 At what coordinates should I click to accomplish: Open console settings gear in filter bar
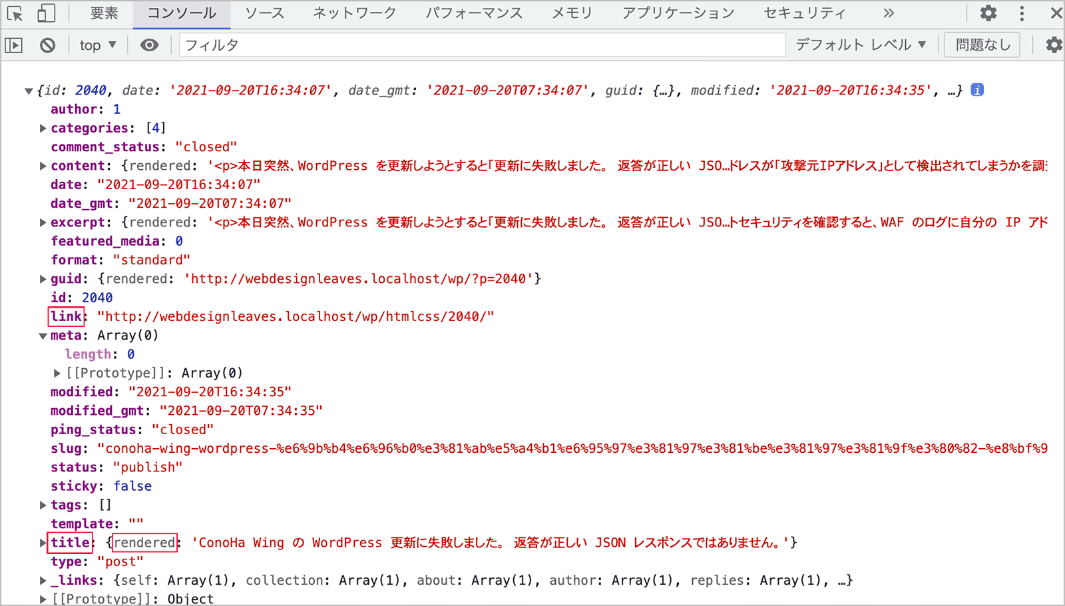[1054, 45]
